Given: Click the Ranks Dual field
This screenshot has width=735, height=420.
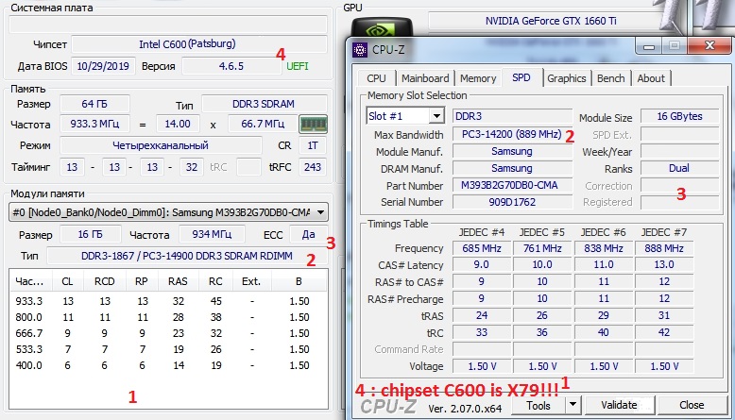Looking at the screenshot, I should coord(679,168).
